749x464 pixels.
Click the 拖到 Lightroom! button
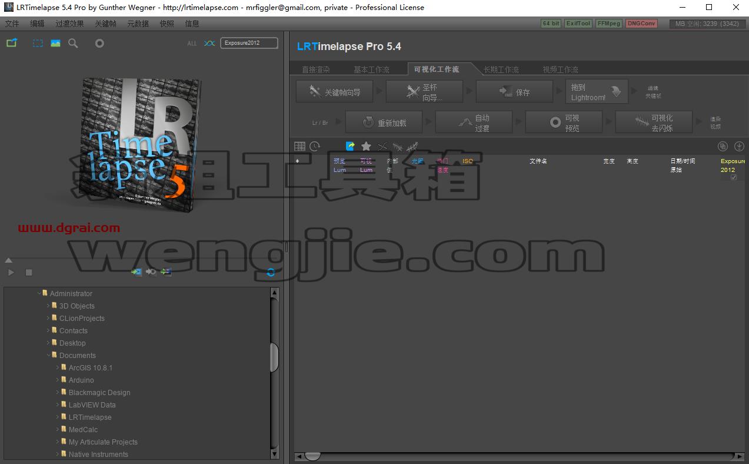597,92
